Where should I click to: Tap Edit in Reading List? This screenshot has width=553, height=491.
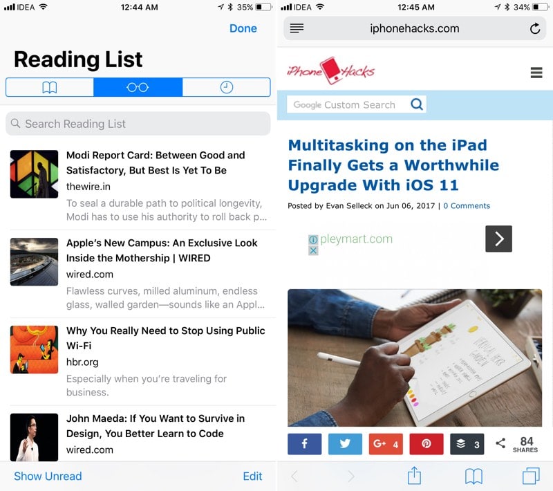(252, 476)
